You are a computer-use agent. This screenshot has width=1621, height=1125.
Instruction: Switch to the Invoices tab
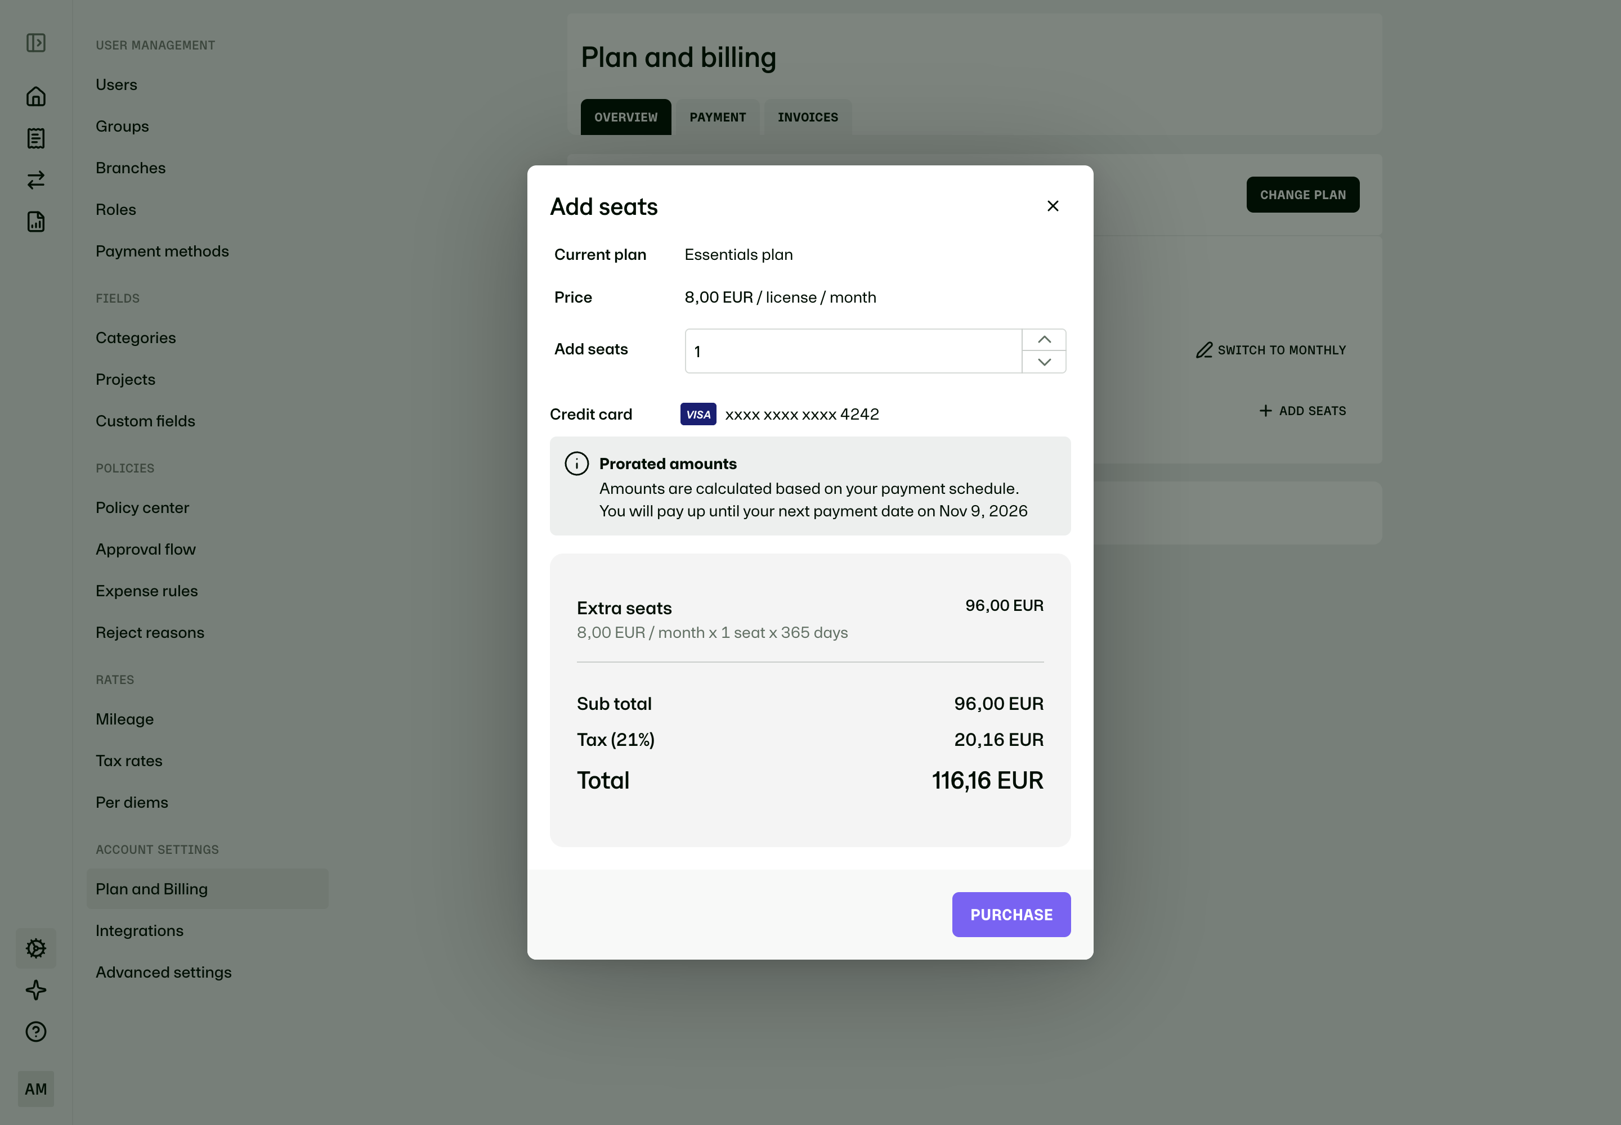(808, 117)
